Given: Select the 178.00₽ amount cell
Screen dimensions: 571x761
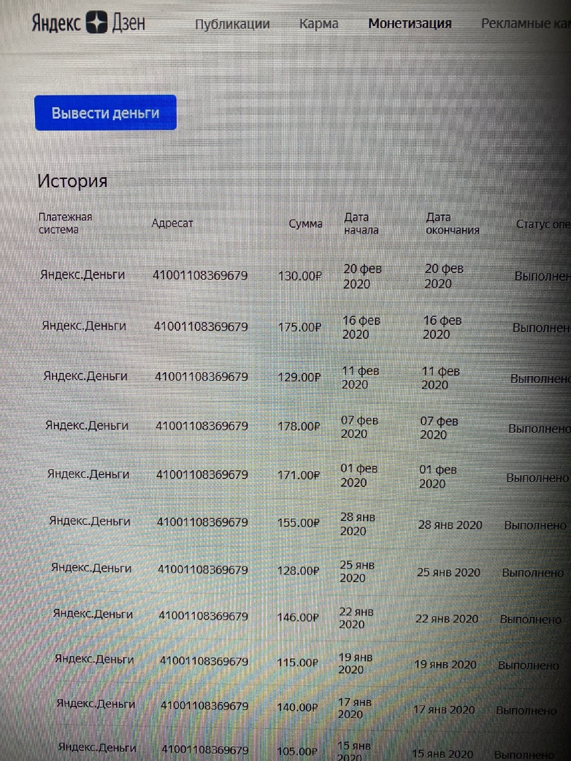Looking at the screenshot, I should click(x=298, y=426).
